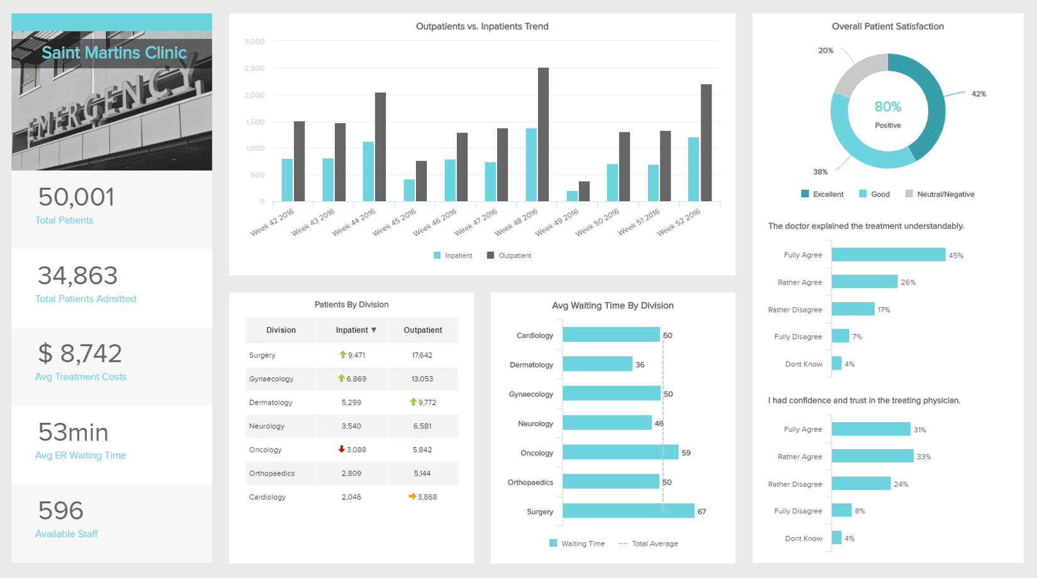
Task: Click the Surgery row outpatient value 17,642
Action: click(x=422, y=355)
